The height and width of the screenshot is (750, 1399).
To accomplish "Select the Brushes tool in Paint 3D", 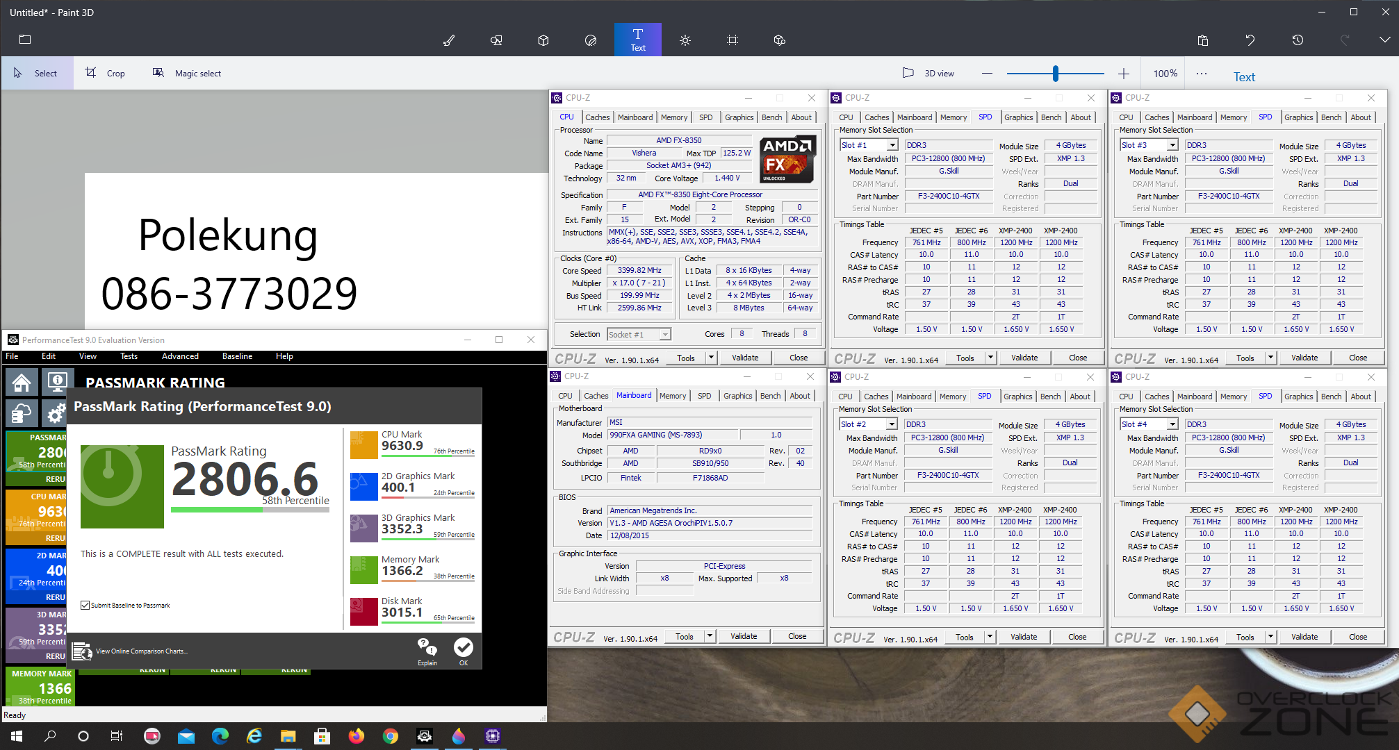I will (449, 40).
